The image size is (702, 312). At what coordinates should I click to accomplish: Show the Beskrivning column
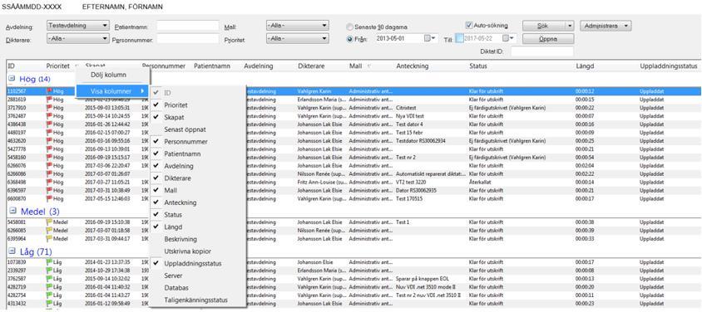click(x=180, y=239)
